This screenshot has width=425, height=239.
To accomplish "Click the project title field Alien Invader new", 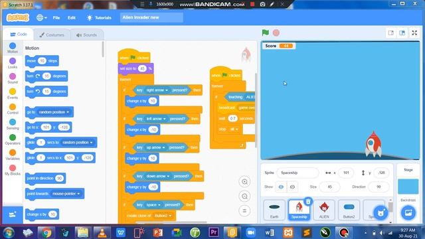I will (151, 18).
